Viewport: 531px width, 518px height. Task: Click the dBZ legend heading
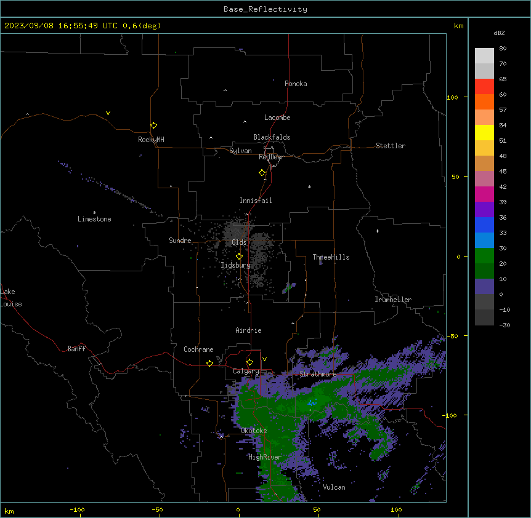point(499,33)
